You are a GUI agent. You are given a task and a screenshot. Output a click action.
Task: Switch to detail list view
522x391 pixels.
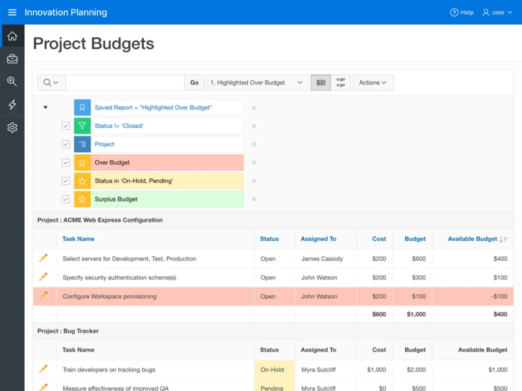[341, 82]
